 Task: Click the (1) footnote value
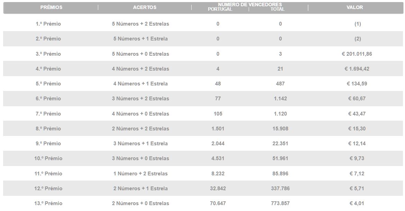point(358,24)
